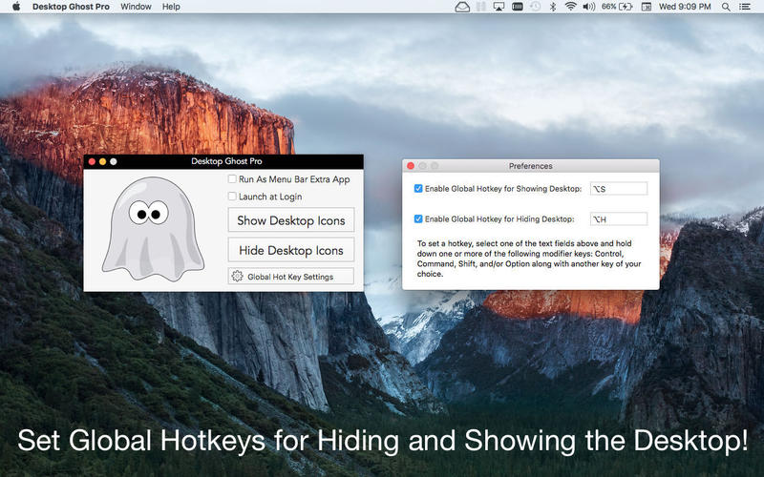Select the Hiding Desktop hotkey field
The width and height of the screenshot is (764, 477).
[619, 219]
